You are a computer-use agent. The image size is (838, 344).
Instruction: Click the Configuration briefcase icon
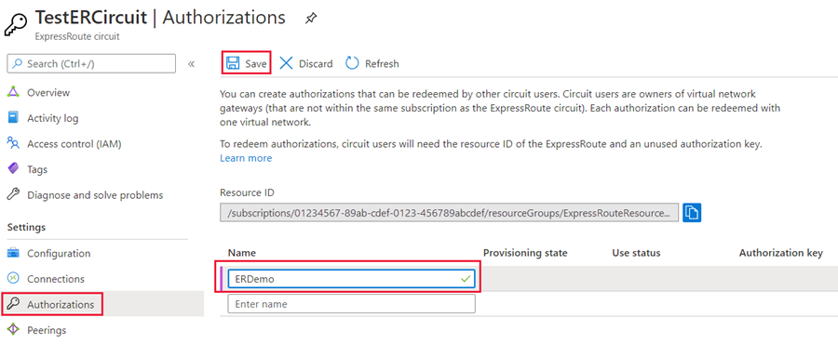pyautogui.click(x=13, y=253)
